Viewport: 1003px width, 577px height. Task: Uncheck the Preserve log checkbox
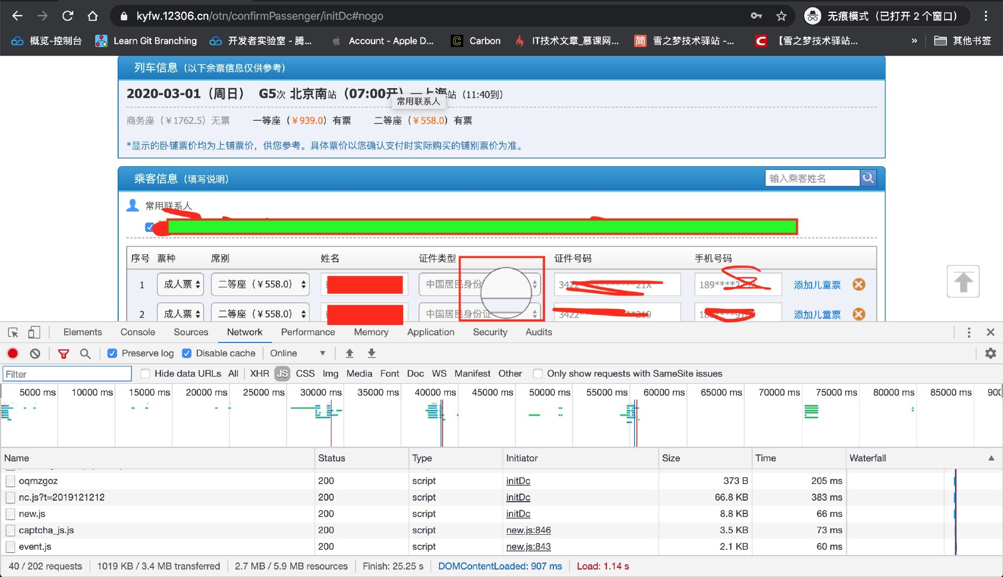tap(112, 353)
